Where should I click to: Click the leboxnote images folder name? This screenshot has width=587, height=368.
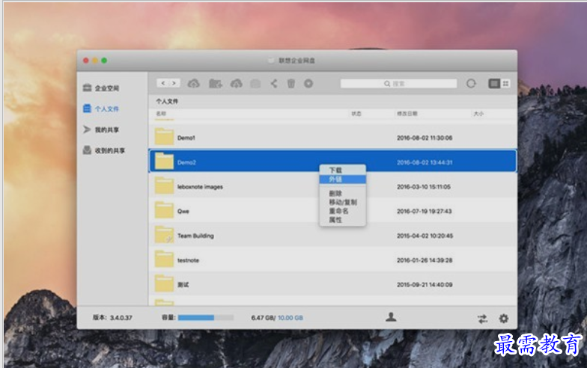pos(200,187)
